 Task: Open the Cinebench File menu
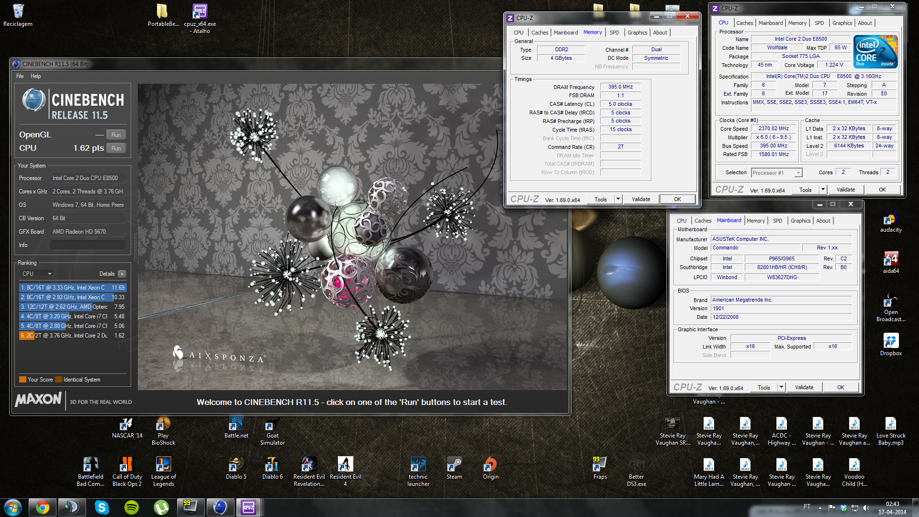point(20,76)
